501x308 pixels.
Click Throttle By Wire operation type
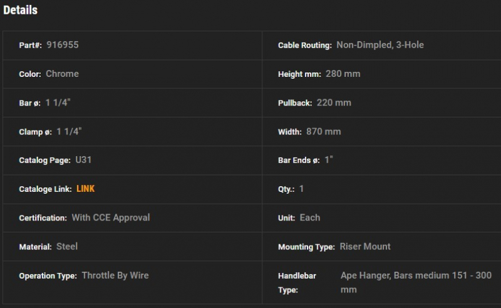click(115, 276)
